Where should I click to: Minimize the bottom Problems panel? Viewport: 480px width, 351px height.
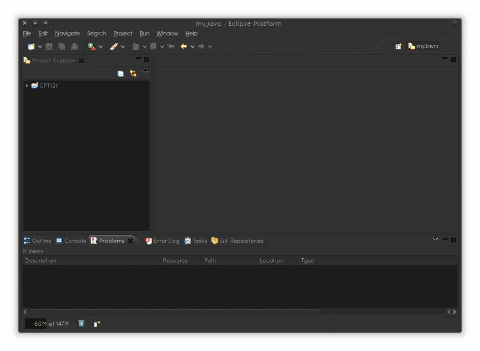pyautogui.click(x=445, y=240)
